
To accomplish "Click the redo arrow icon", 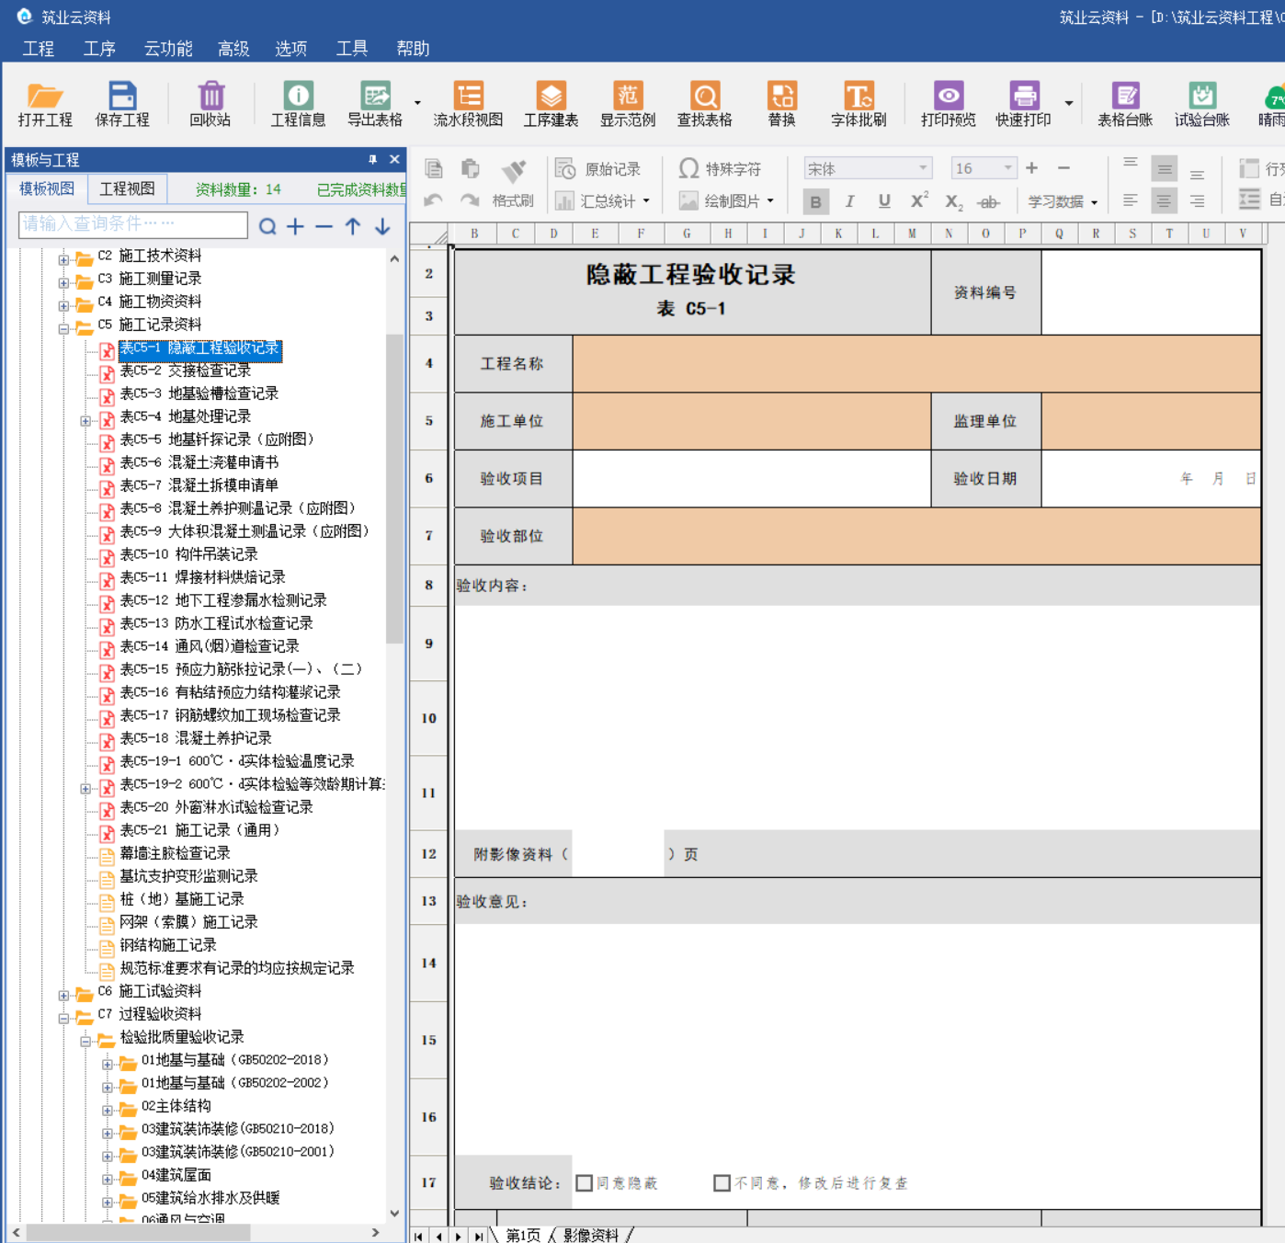I will pos(470,200).
